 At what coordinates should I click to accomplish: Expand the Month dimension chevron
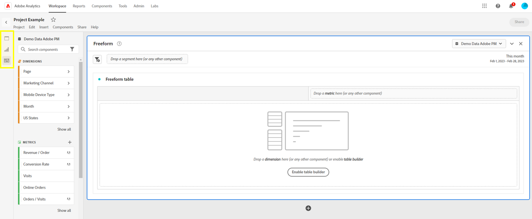point(69,106)
